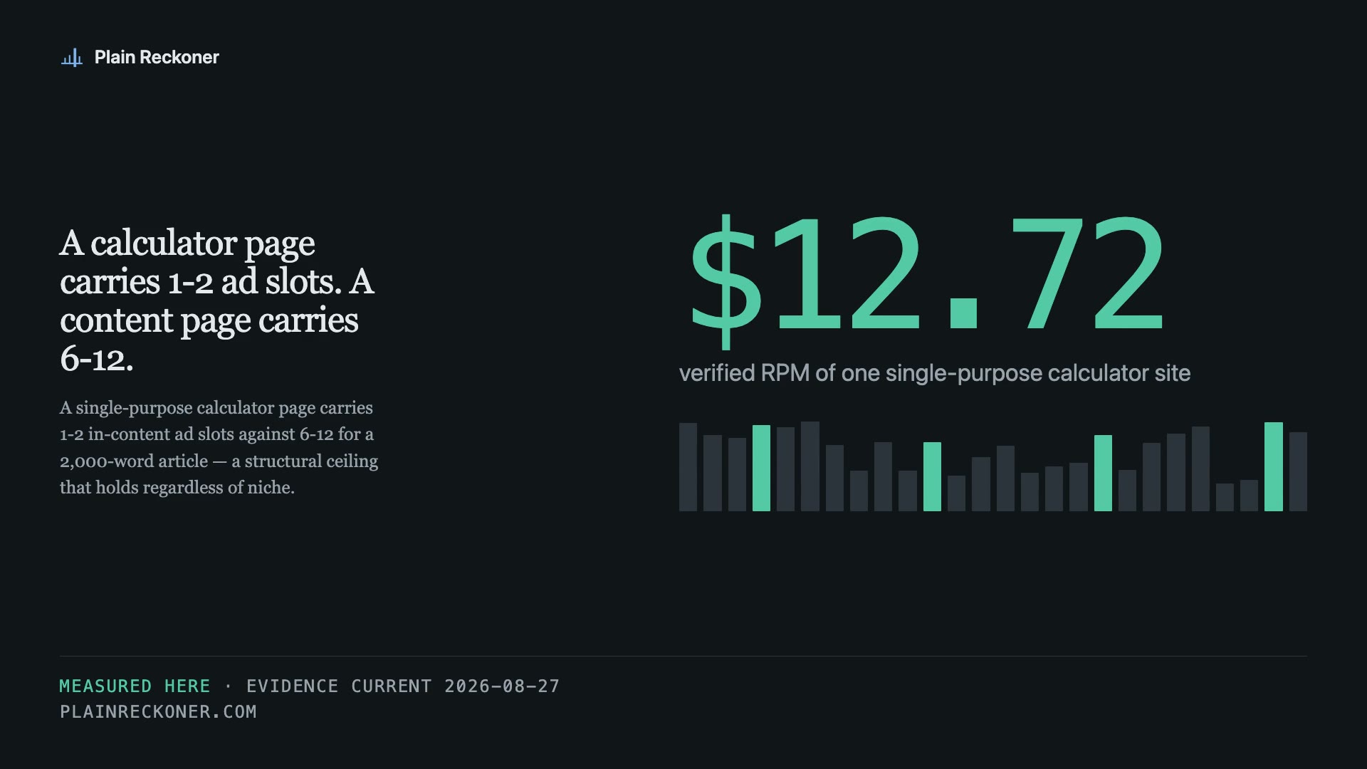Click the Plain Reckoner bar-chart logo icon
1367x769 pixels.
click(x=72, y=58)
